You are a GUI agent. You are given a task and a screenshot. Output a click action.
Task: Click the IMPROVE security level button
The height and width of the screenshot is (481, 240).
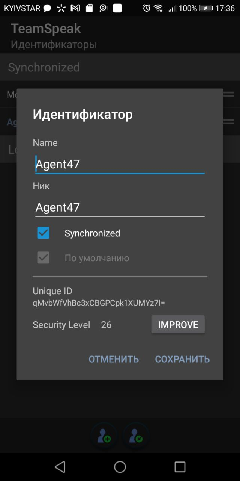(178, 325)
